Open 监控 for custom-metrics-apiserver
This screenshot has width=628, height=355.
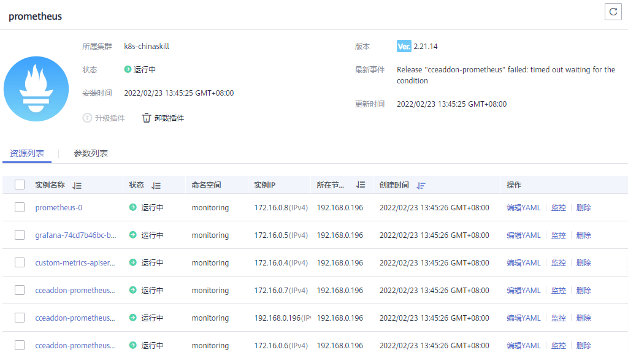558,263
